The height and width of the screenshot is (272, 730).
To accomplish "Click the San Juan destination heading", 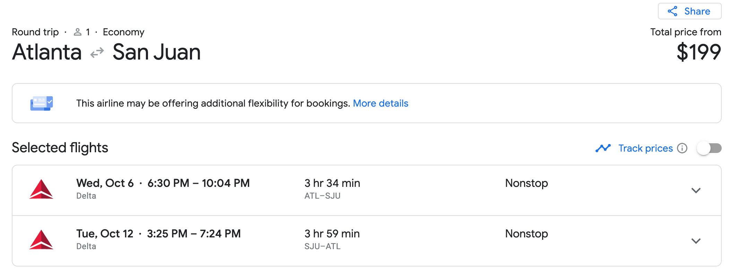I will coord(157,52).
